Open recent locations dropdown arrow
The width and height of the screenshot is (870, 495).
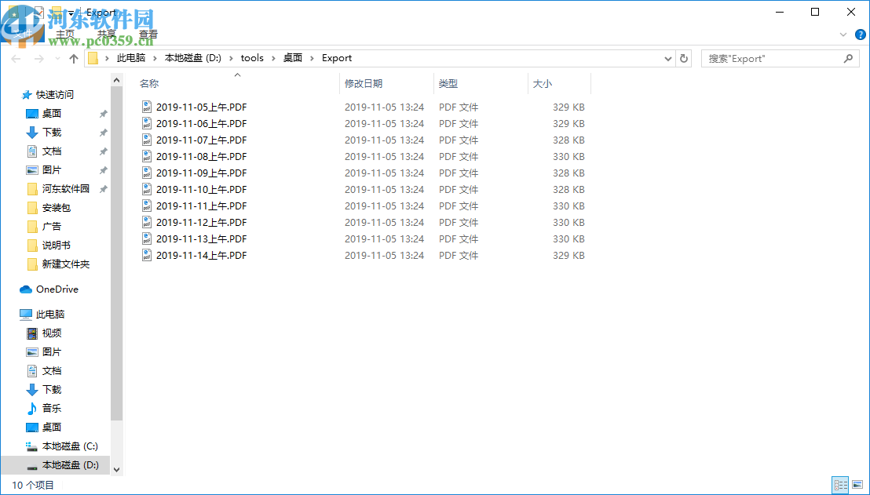(57, 58)
